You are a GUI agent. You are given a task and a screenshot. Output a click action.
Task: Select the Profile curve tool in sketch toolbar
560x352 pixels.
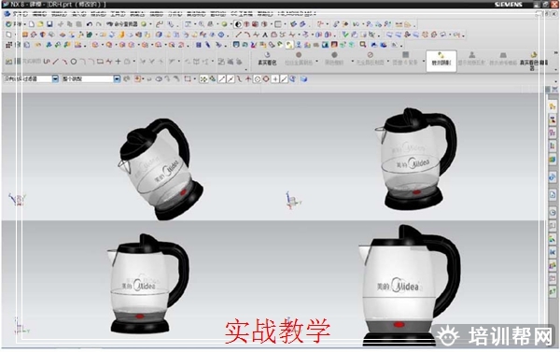[47, 62]
